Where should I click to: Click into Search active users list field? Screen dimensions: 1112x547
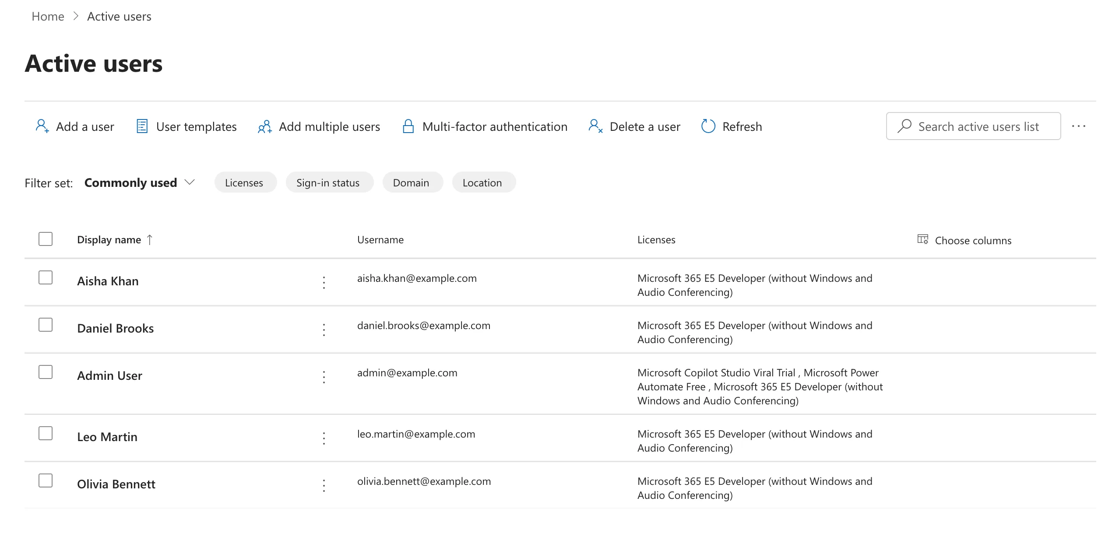click(973, 126)
